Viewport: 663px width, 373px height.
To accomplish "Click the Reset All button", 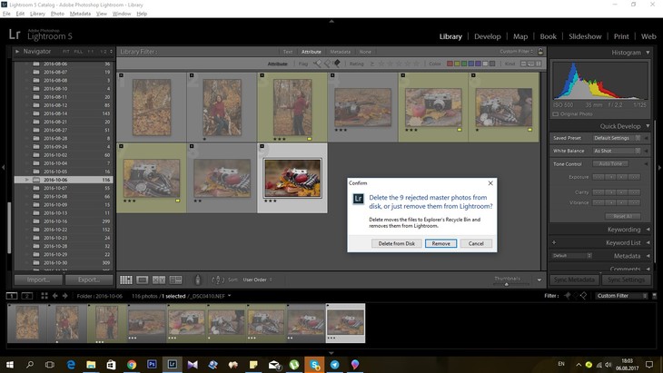I will pos(622,216).
